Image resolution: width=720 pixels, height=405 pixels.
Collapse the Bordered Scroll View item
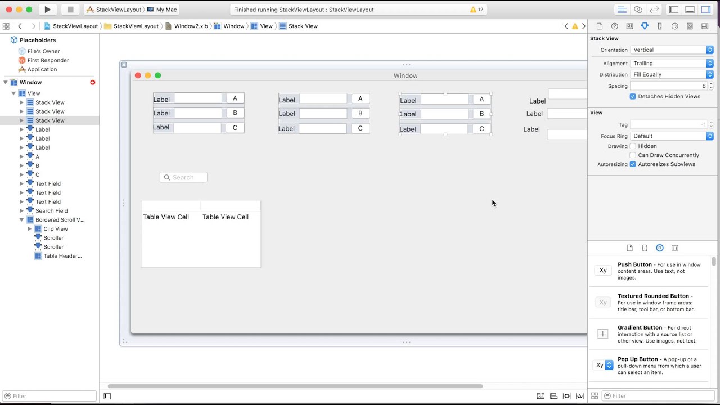pos(22,220)
